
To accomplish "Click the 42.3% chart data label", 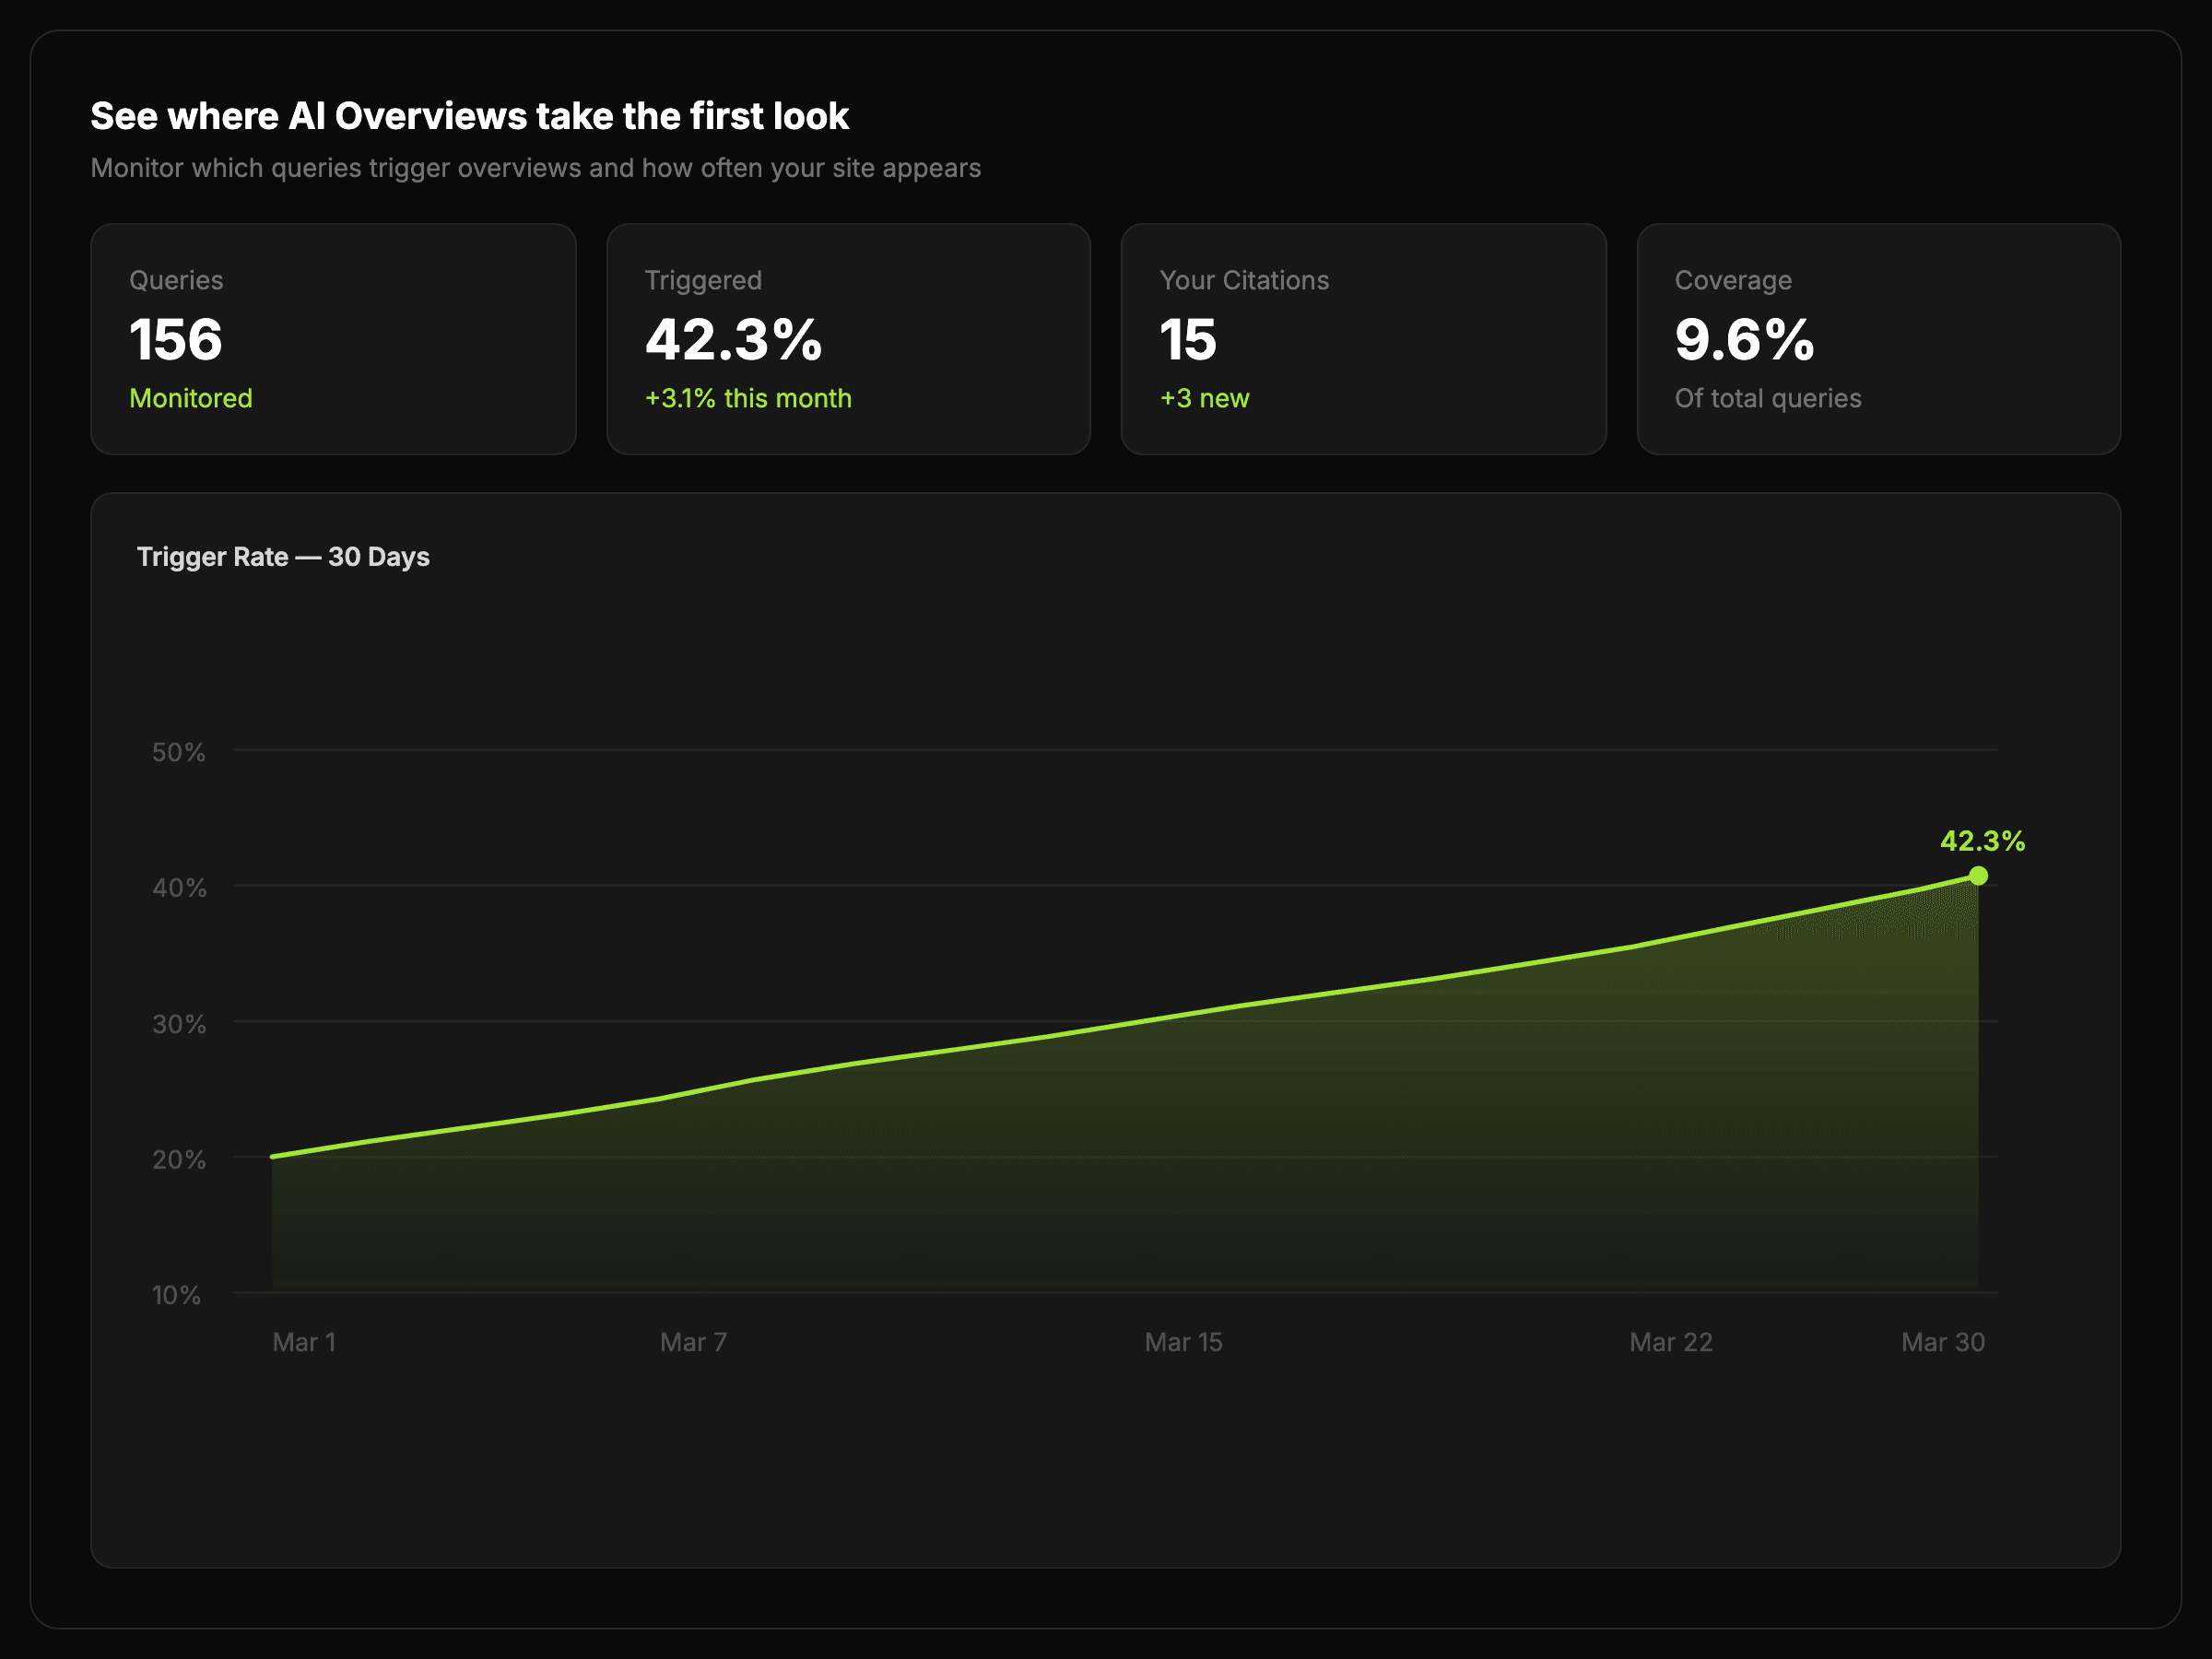I will point(1982,841).
